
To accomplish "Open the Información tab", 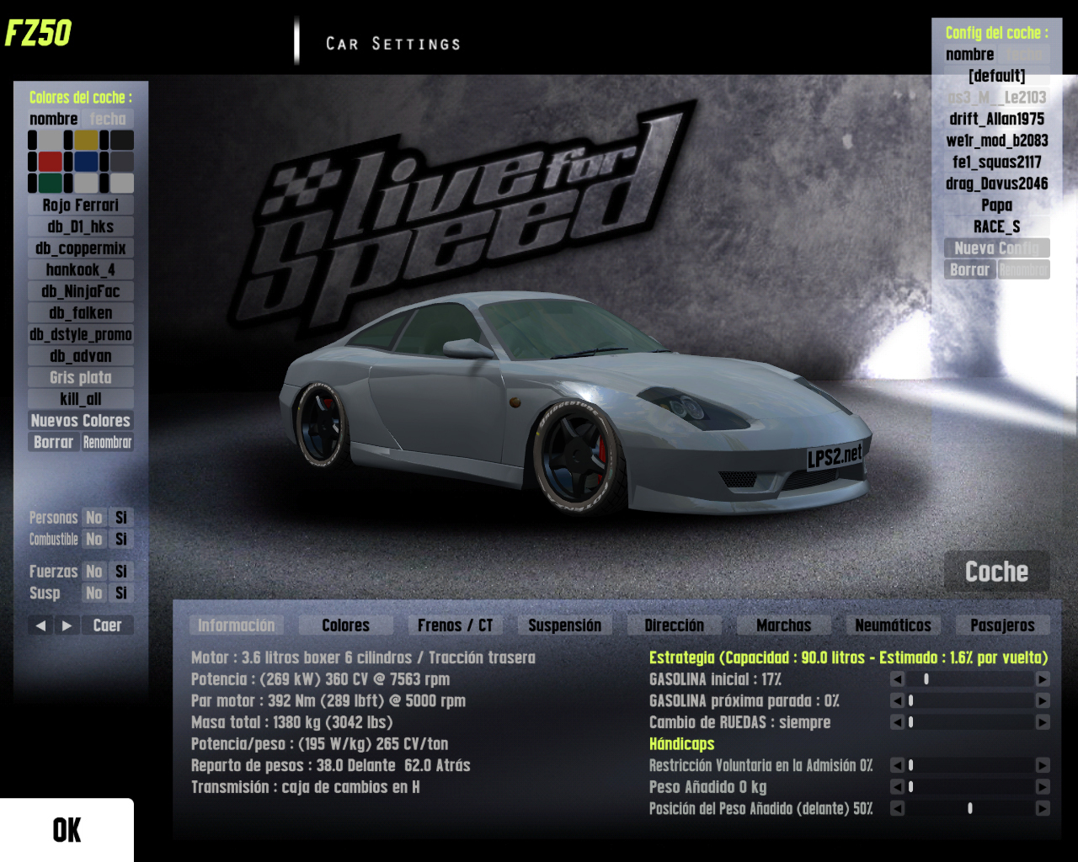I will coord(236,625).
